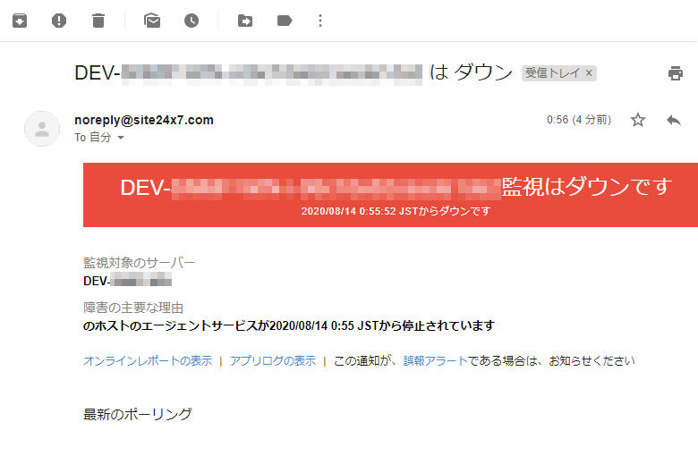Screen dimensions: 698x456
Task: Click the sender avatar picture
Action: (x=42, y=129)
